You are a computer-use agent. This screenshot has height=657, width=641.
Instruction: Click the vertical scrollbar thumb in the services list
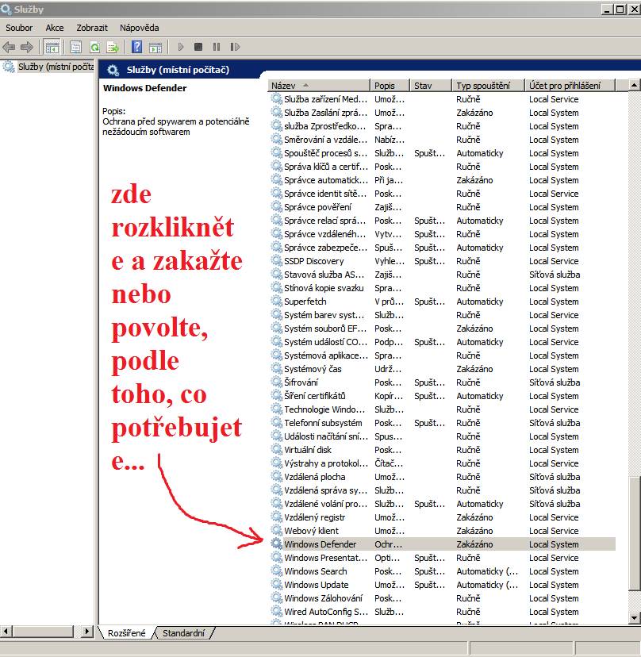635,534
